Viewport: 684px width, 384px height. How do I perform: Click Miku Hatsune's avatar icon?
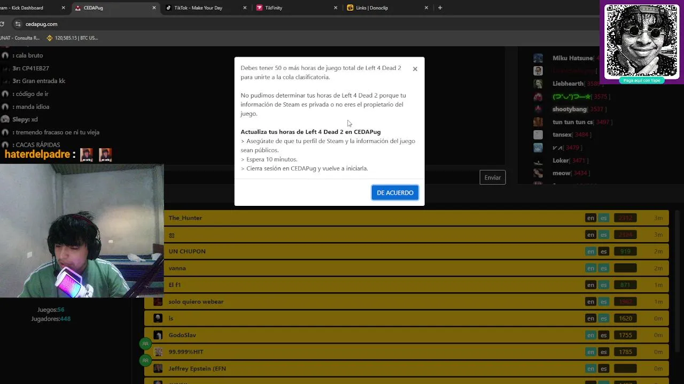(538, 58)
